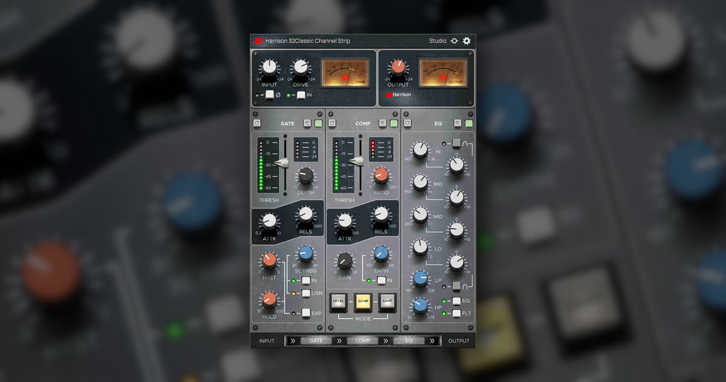
Task: Open the plugin settings gear
Action: (466, 41)
